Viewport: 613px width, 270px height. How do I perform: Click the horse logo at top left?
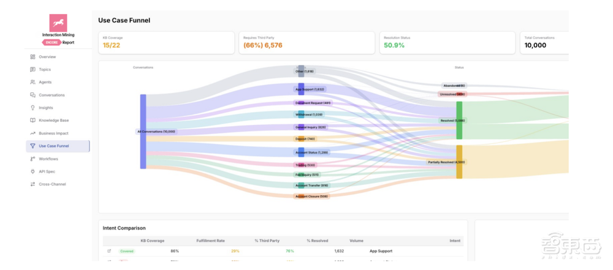point(58,23)
